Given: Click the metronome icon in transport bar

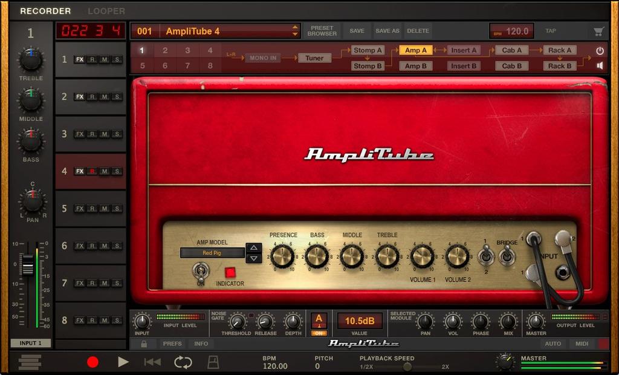Looking at the screenshot, I should (213, 362).
